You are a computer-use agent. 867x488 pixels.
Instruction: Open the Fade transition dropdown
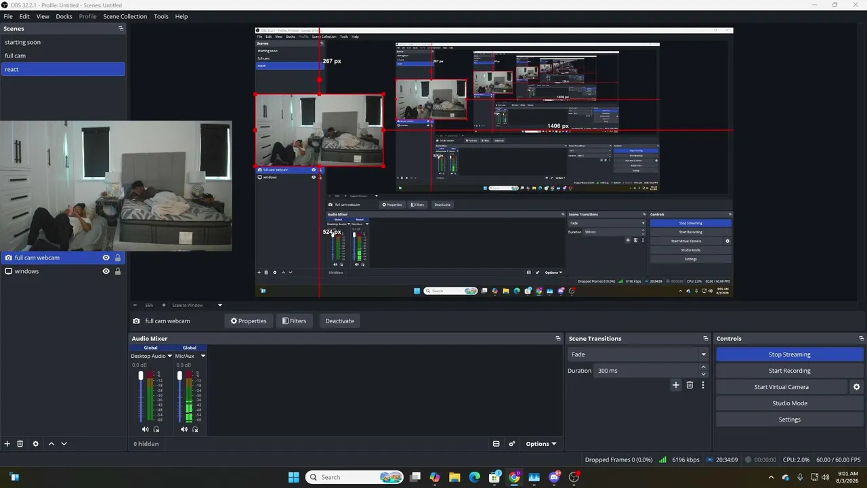(x=638, y=354)
